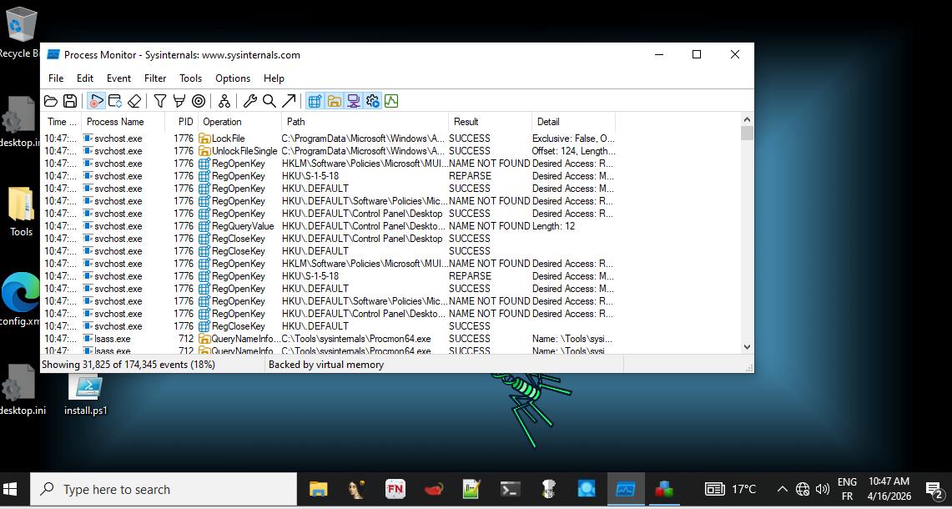Image resolution: width=952 pixels, height=509 pixels.
Task: Expand the hidden system tray icons chevron
Action: 783,489
